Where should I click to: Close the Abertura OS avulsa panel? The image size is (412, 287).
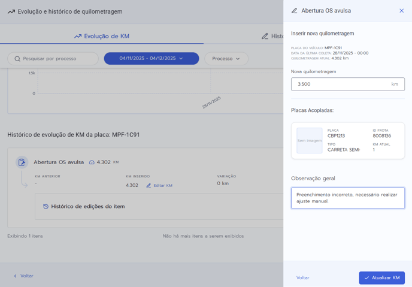click(401, 11)
